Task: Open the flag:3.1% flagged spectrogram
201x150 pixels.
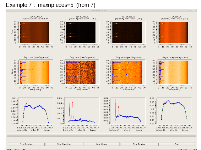Action: pos(173,72)
